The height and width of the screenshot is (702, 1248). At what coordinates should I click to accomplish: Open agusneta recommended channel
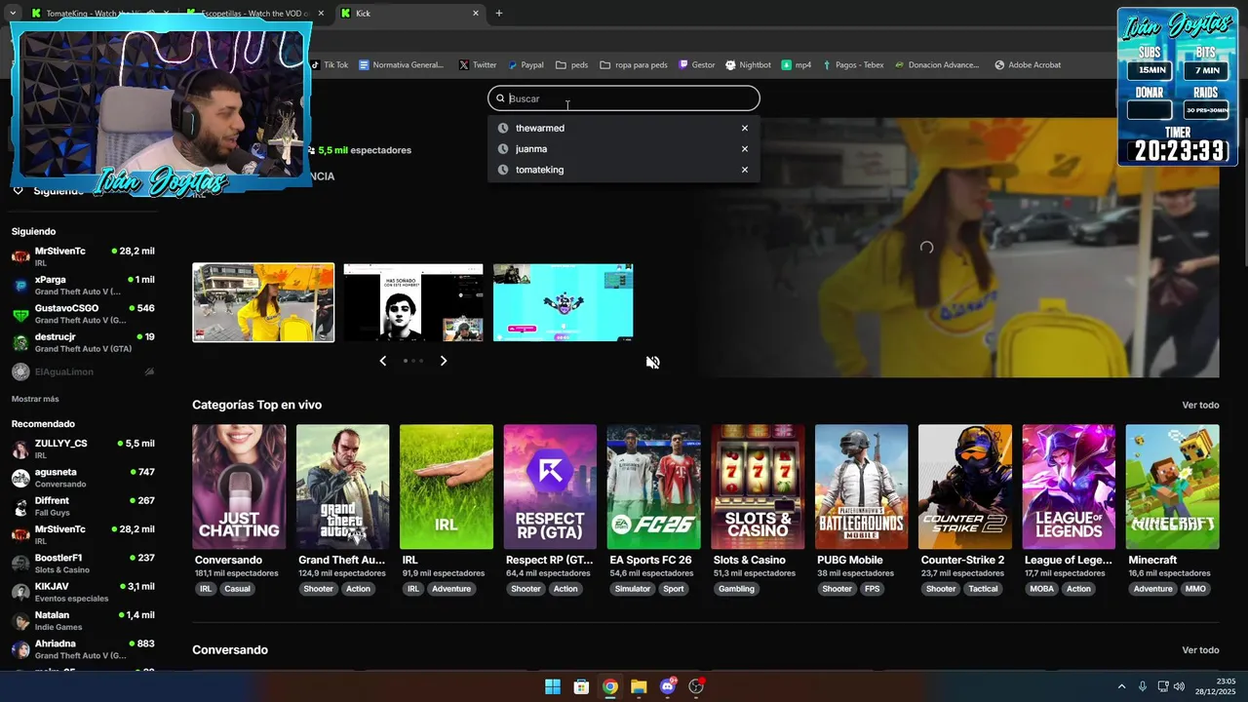[83, 478]
